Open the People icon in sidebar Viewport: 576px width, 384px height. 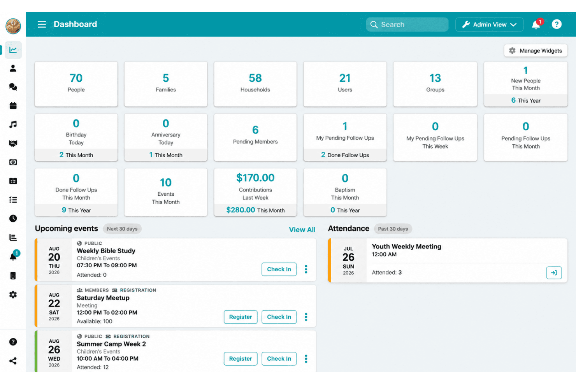[13, 68]
